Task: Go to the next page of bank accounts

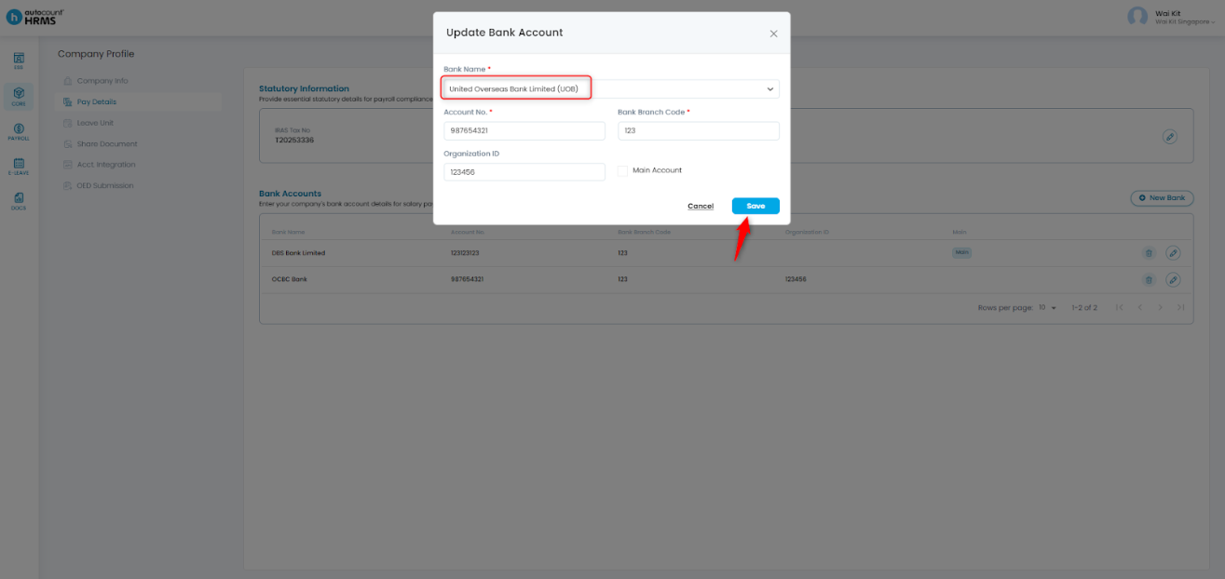Action: (1160, 307)
